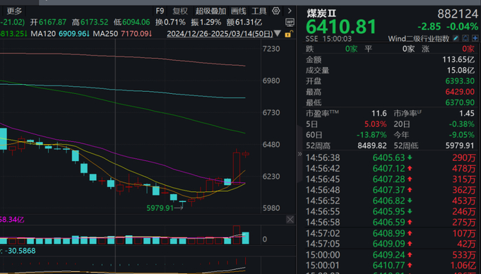
Task: Add index to watchlist plus icon
Action: pos(476,38)
